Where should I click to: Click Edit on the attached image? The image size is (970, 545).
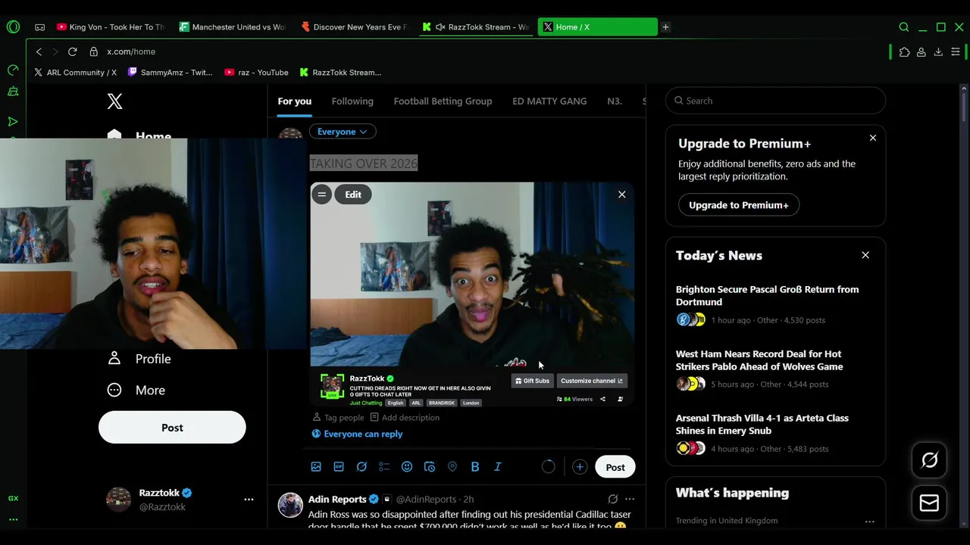pyautogui.click(x=353, y=195)
